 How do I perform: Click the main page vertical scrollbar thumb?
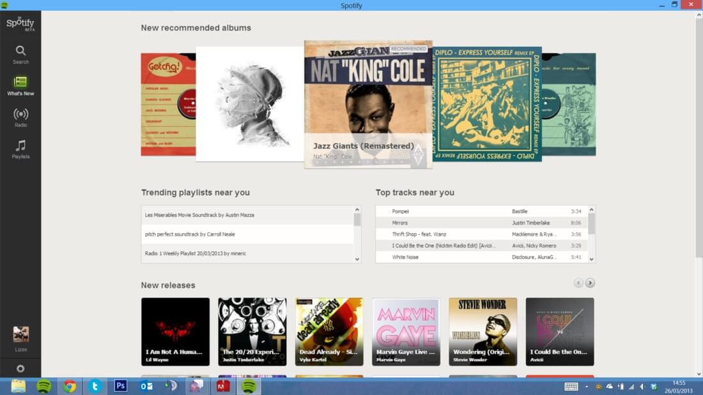(699, 138)
